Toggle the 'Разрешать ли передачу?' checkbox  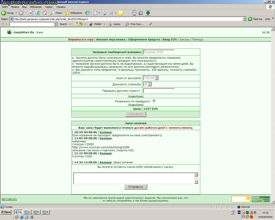pos(154,101)
